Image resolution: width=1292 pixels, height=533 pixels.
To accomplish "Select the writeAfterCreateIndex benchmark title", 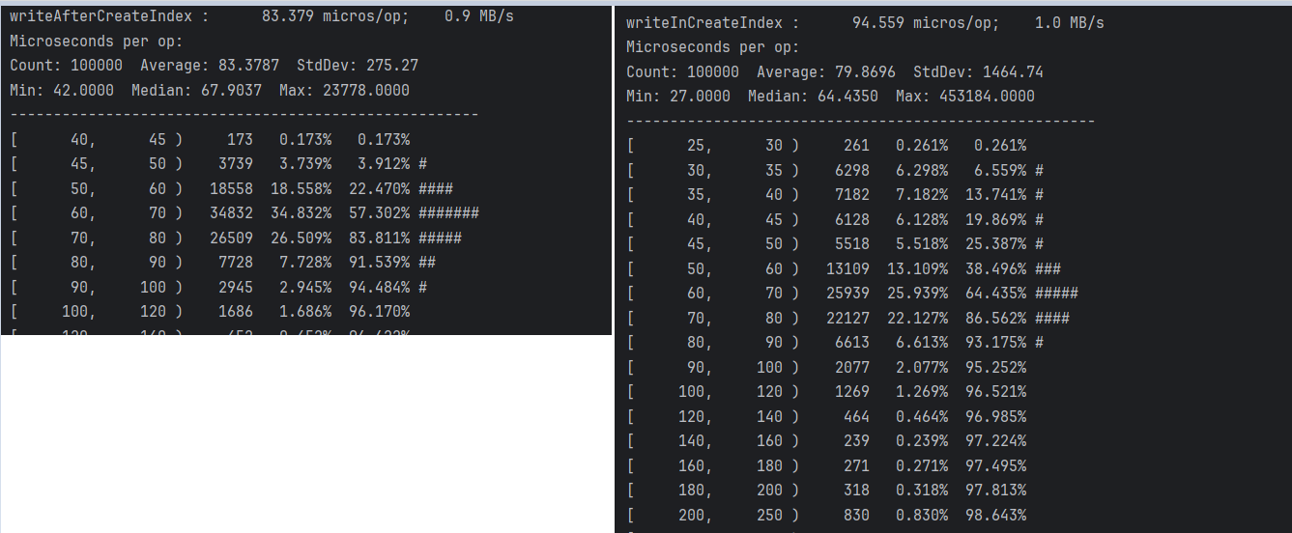I will coord(100,16).
